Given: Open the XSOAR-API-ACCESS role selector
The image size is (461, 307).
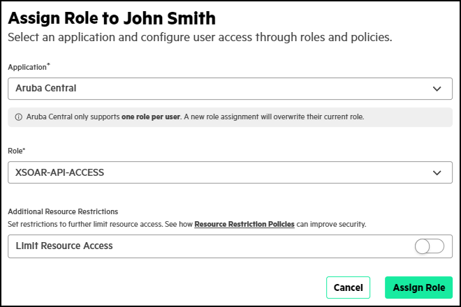Looking at the screenshot, I should click(x=210, y=172).
